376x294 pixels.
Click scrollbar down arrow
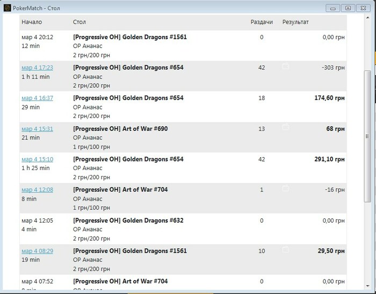[x=367, y=286]
